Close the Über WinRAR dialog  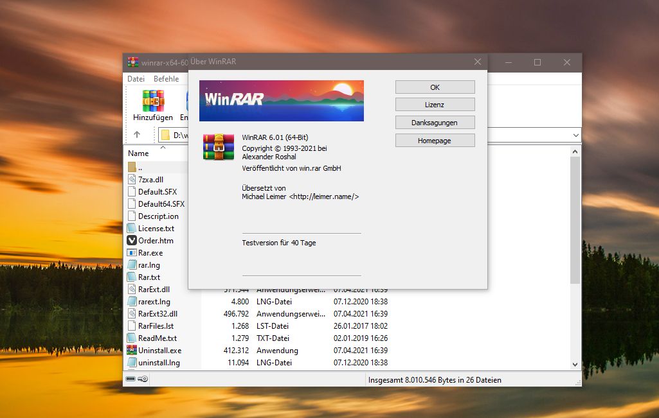[478, 62]
